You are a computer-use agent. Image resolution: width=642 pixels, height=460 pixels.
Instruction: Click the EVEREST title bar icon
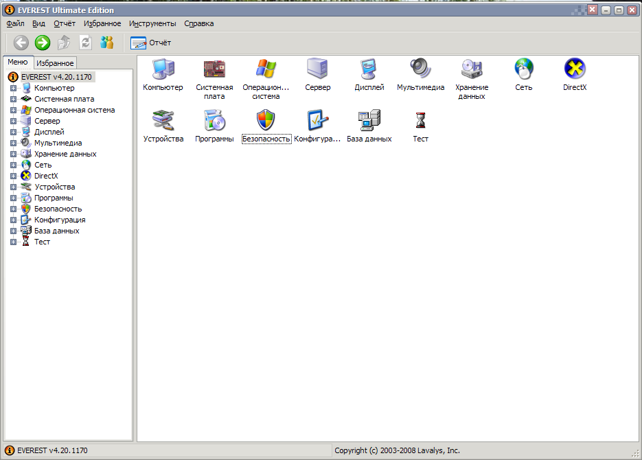point(10,10)
